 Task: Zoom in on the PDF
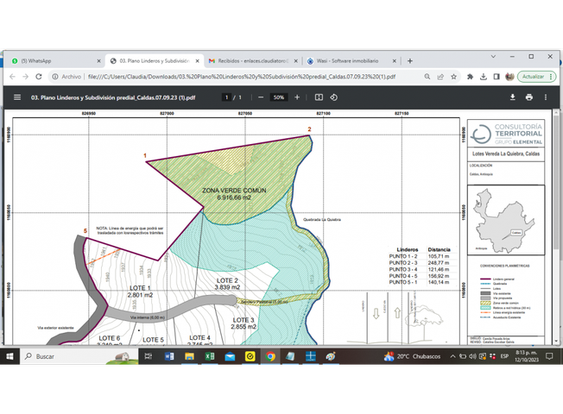297,97
